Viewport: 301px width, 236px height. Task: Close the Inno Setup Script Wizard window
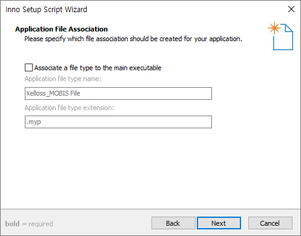[x=291, y=9]
